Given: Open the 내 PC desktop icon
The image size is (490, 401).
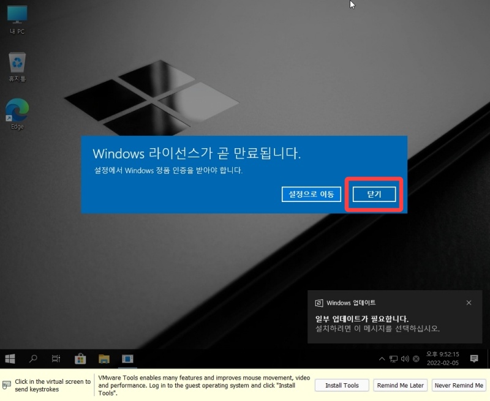Looking at the screenshot, I should (x=17, y=20).
